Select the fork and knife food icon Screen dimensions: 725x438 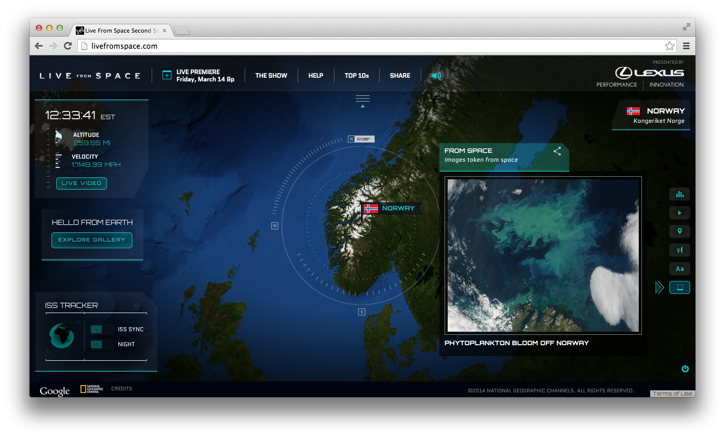(679, 250)
